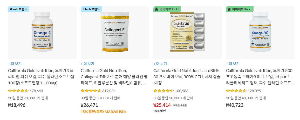Click the iHerb 브랜드 badge on the CollagenUP product
This screenshot has width=300, height=120.
pyautogui.click(x=91, y=9)
